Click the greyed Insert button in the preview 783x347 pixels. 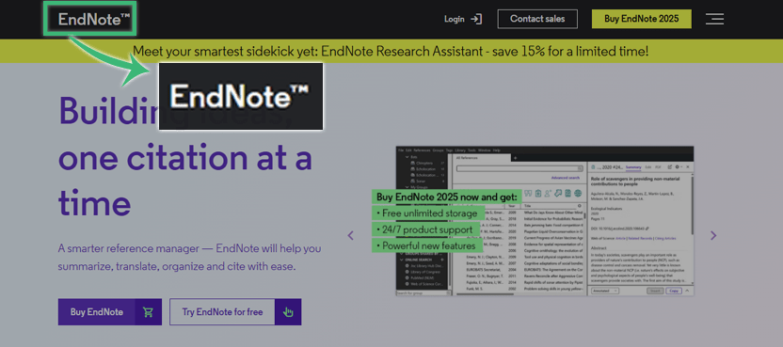tap(655, 292)
